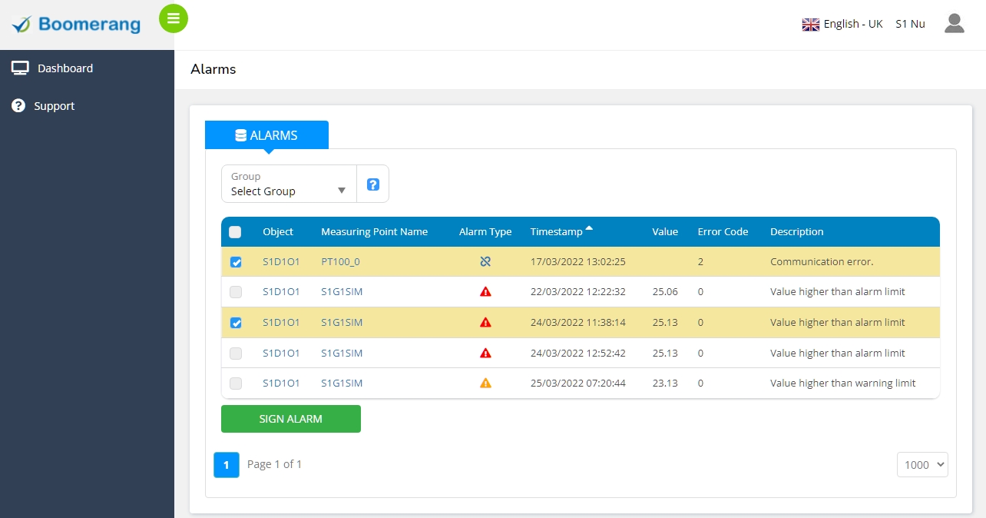The height and width of the screenshot is (518, 986).
Task: Click the red alarm icon for 22/03/2022
Action: (485, 292)
